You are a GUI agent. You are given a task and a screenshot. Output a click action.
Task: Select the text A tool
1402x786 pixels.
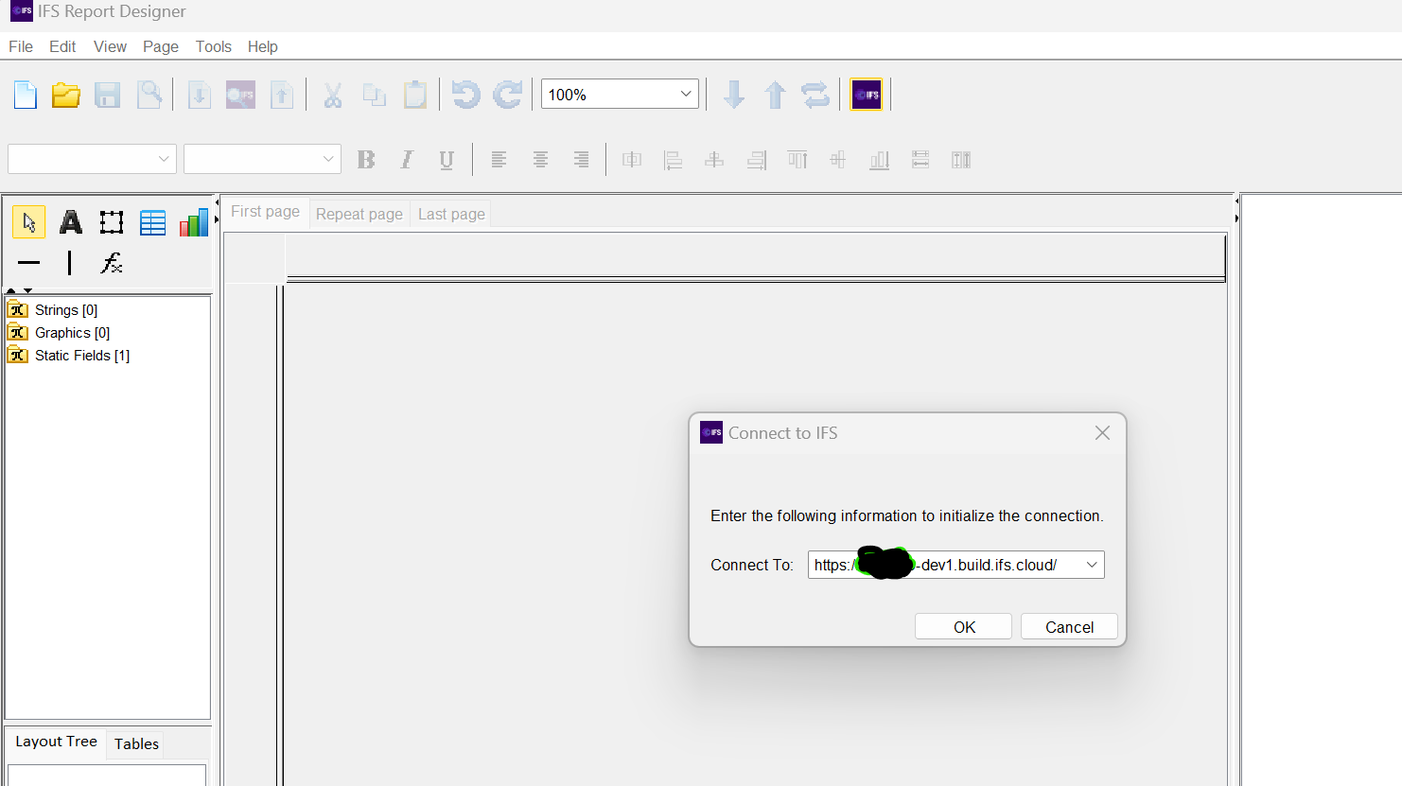(71, 222)
